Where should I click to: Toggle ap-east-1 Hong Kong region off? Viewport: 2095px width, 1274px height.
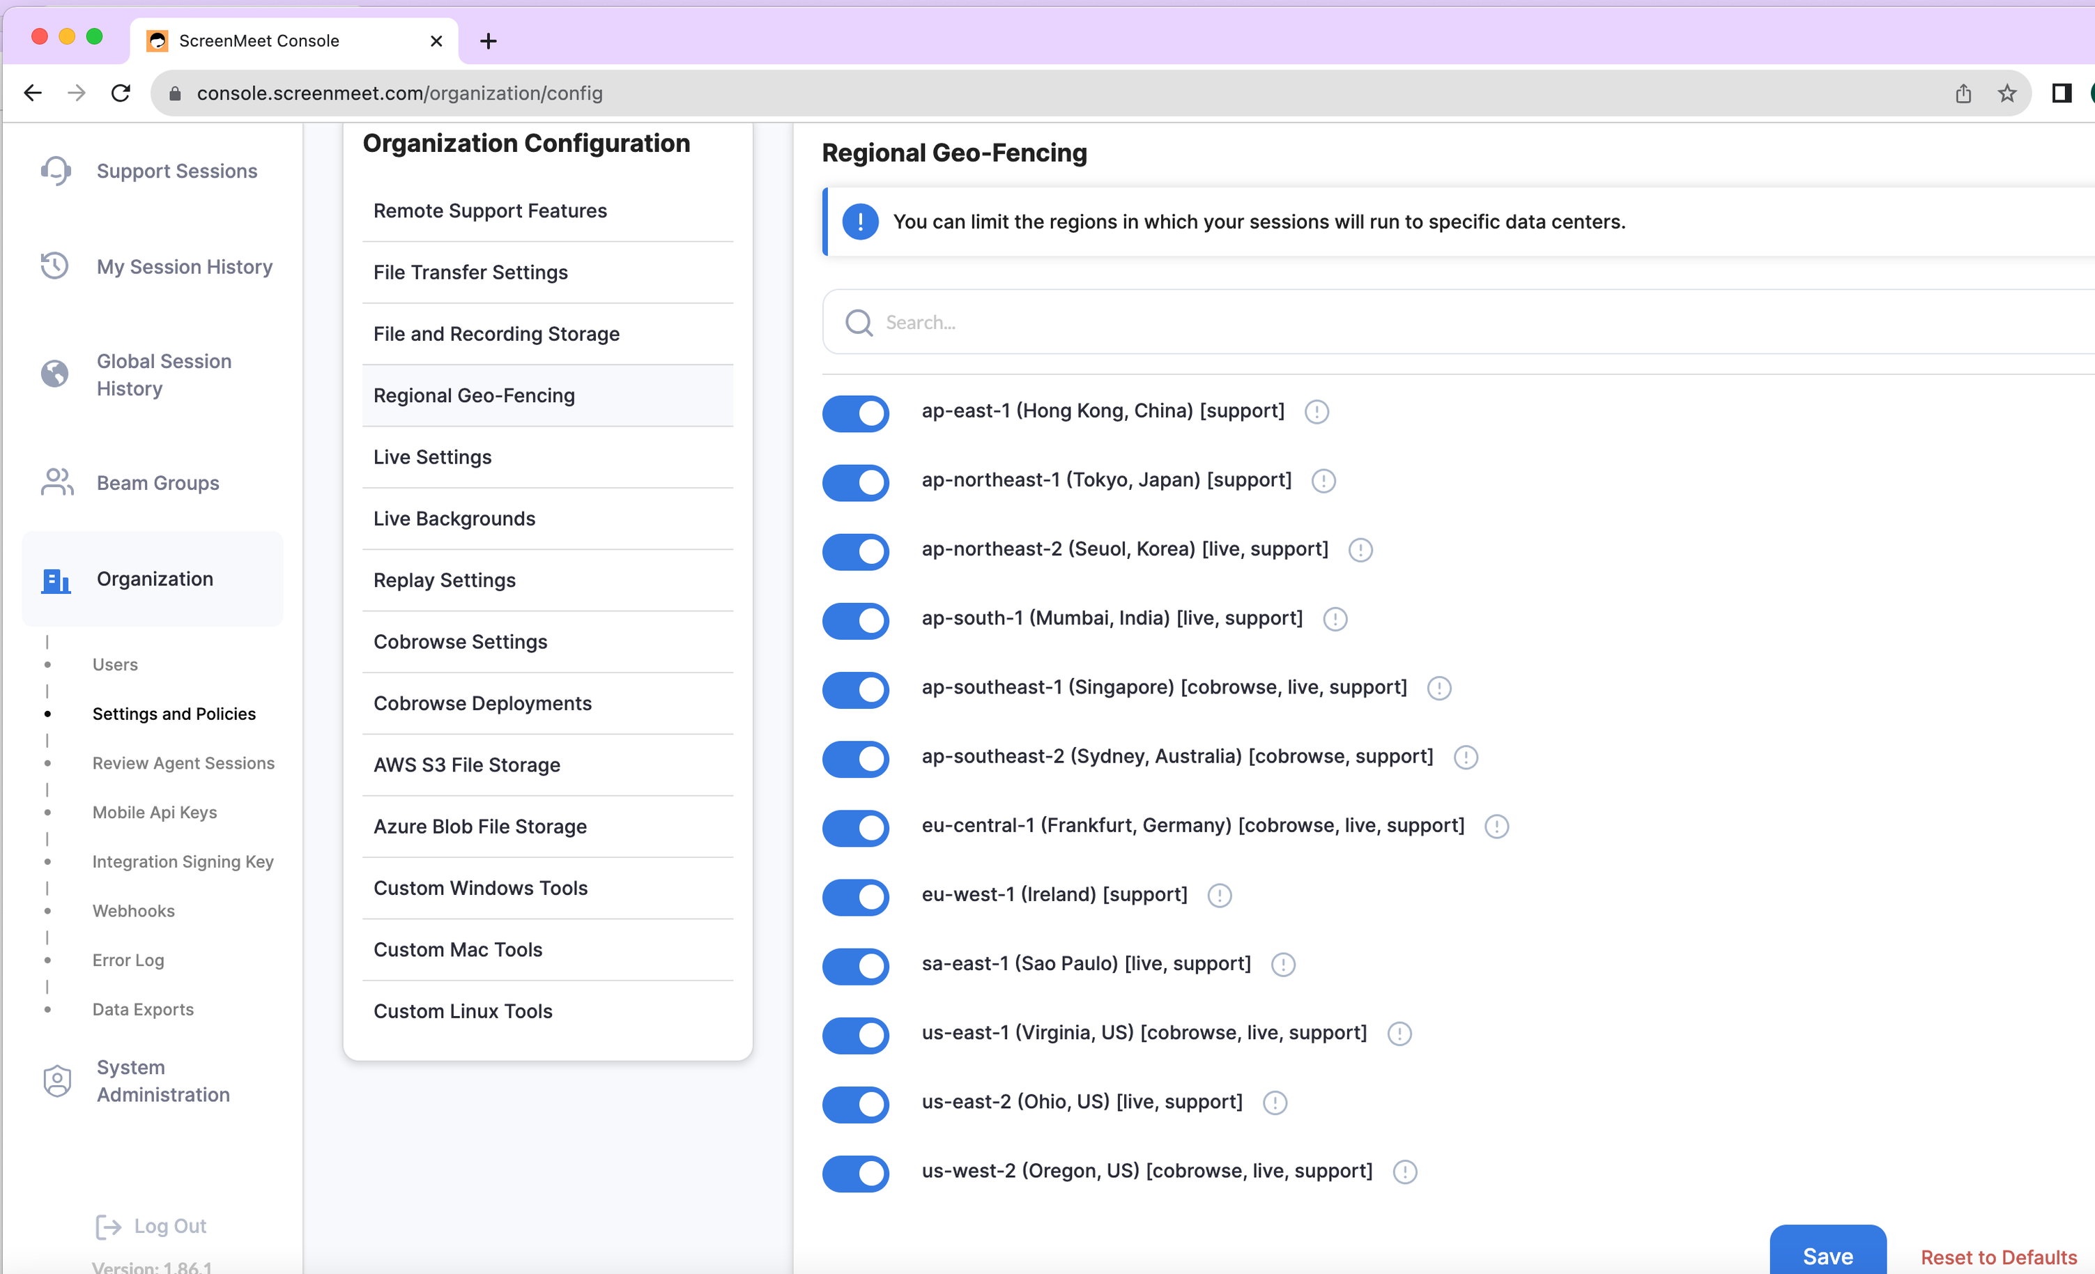click(x=855, y=413)
